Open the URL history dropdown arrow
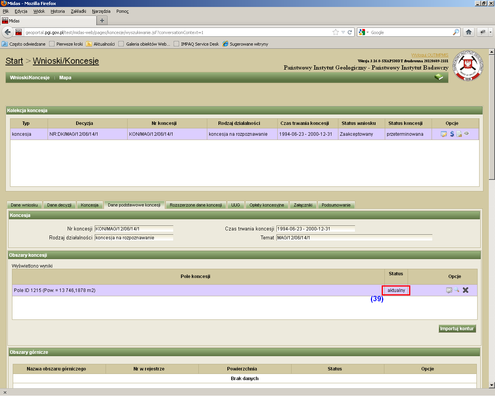This screenshot has height=396, width=495. (x=343, y=32)
